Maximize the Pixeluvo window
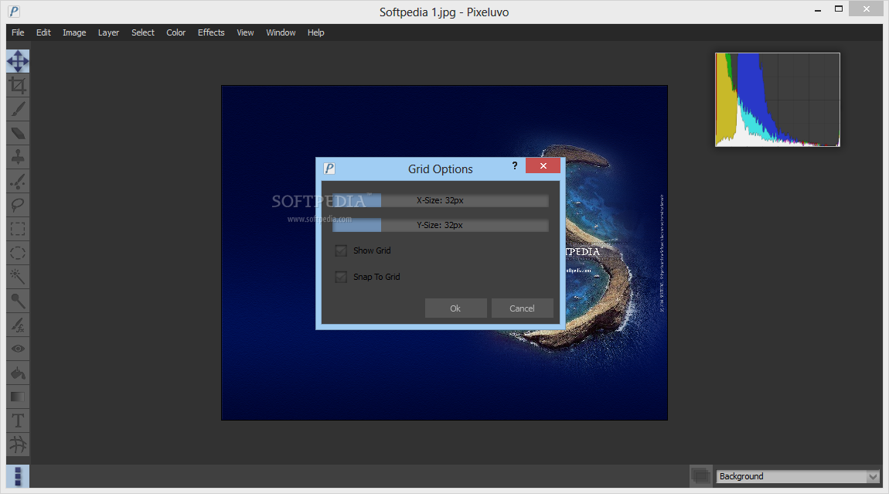The height and width of the screenshot is (494, 889). 839,9
